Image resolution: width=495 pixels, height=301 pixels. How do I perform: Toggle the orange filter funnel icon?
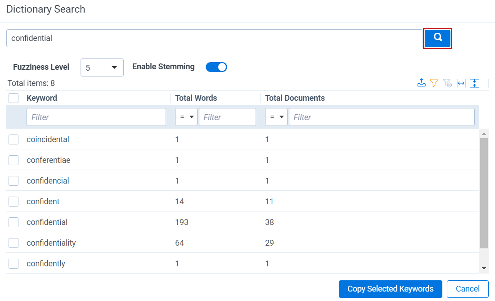434,83
